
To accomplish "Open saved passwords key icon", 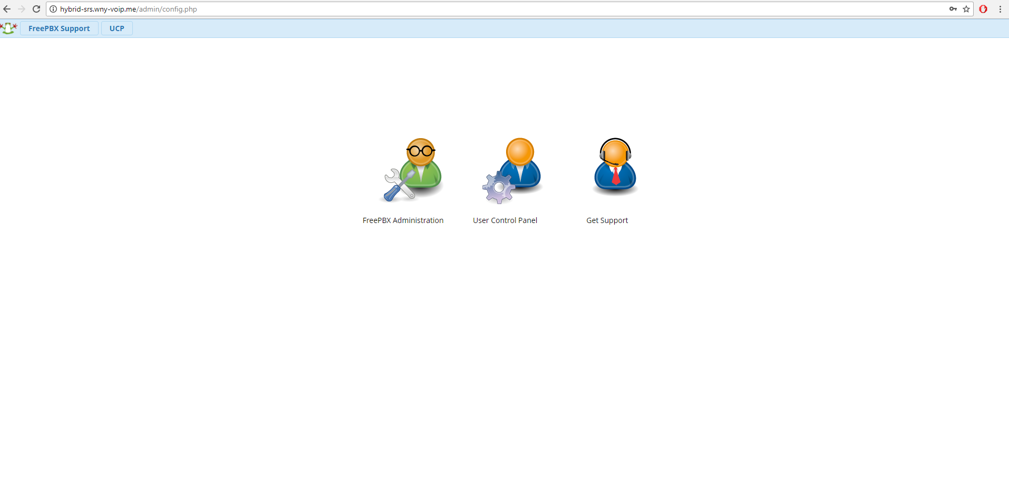I will point(953,9).
